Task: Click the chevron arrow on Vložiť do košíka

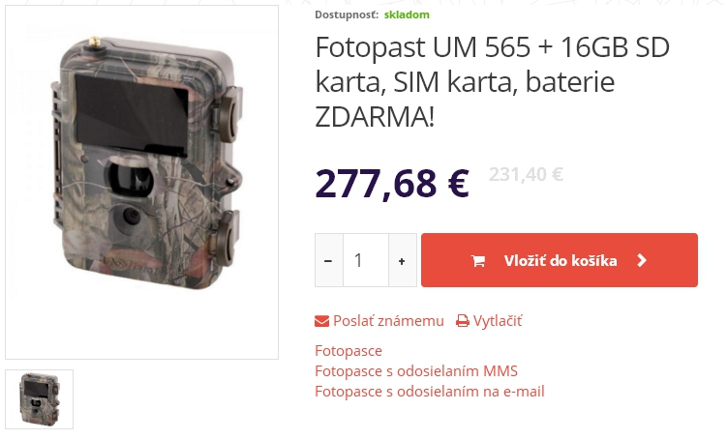Action: tap(642, 260)
